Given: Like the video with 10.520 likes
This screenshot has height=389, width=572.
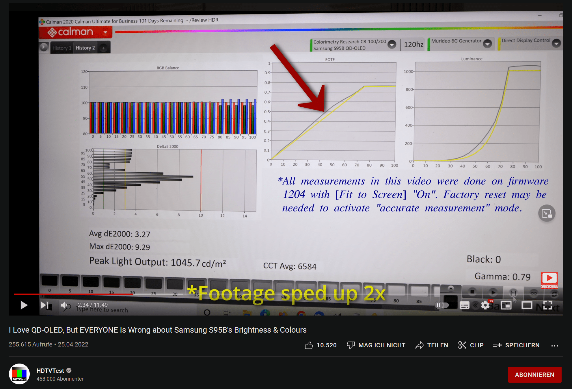Looking at the screenshot, I should pos(321,345).
